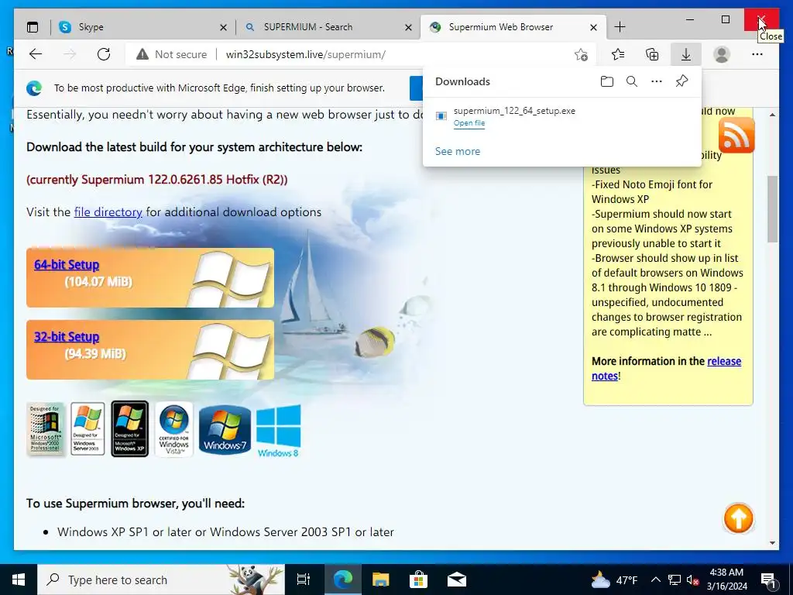The image size is (793, 595).
Task: Open File Explorer from the taskbar
Action: point(380,580)
